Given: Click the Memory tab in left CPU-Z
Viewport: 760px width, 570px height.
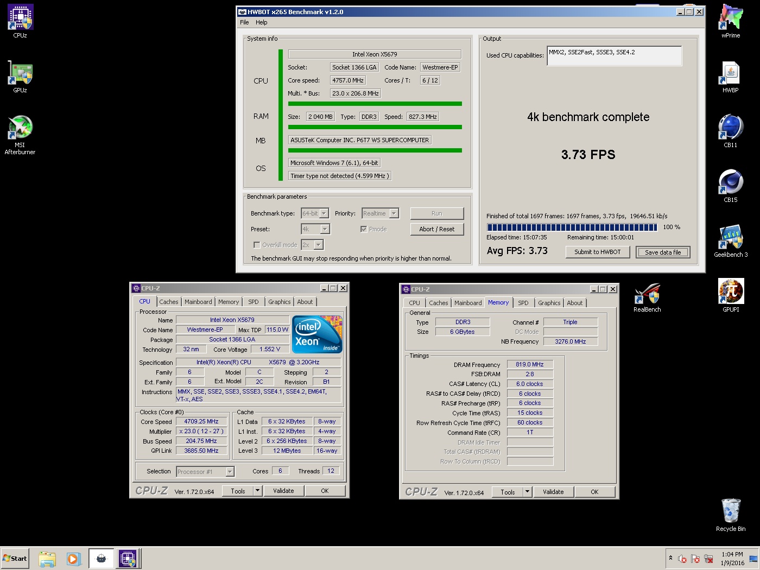Looking at the screenshot, I should [x=229, y=302].
